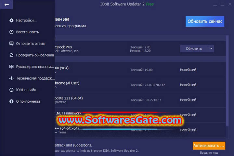Click the Обновить сейчас button
234x156 pixels.
click(x=205, y=21)
